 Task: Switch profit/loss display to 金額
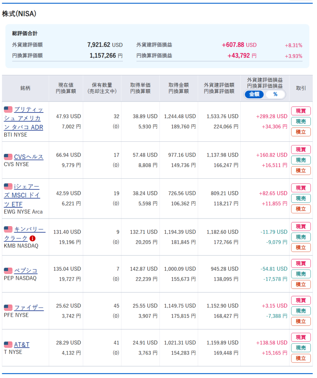(254, 94)
